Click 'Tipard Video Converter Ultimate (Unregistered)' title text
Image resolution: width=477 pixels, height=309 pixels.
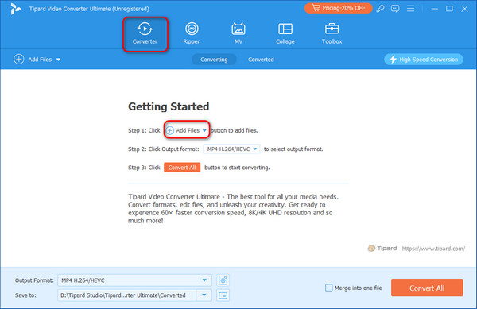[89, 9]
